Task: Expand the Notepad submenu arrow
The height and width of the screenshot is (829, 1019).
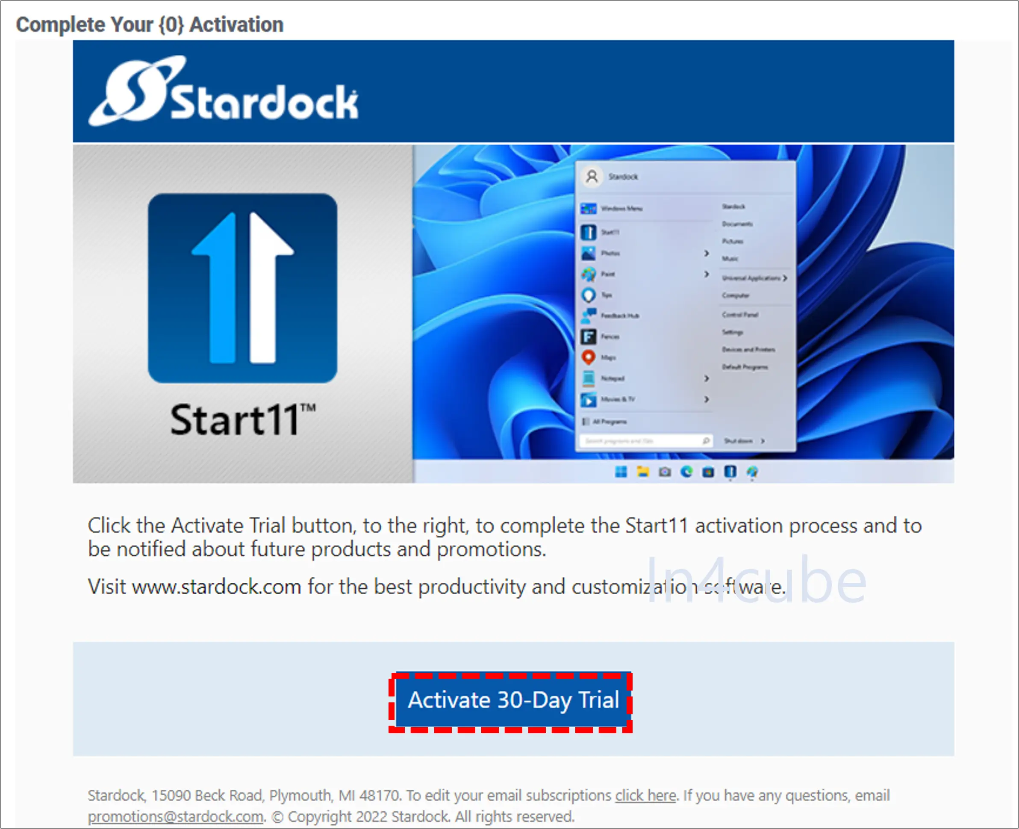Action: pyautogui.click(x=707, y=378)
